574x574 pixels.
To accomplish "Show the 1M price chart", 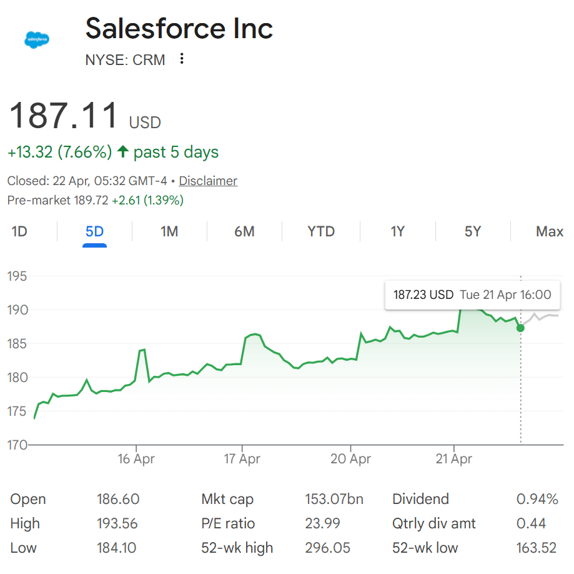I will (169, 231).
